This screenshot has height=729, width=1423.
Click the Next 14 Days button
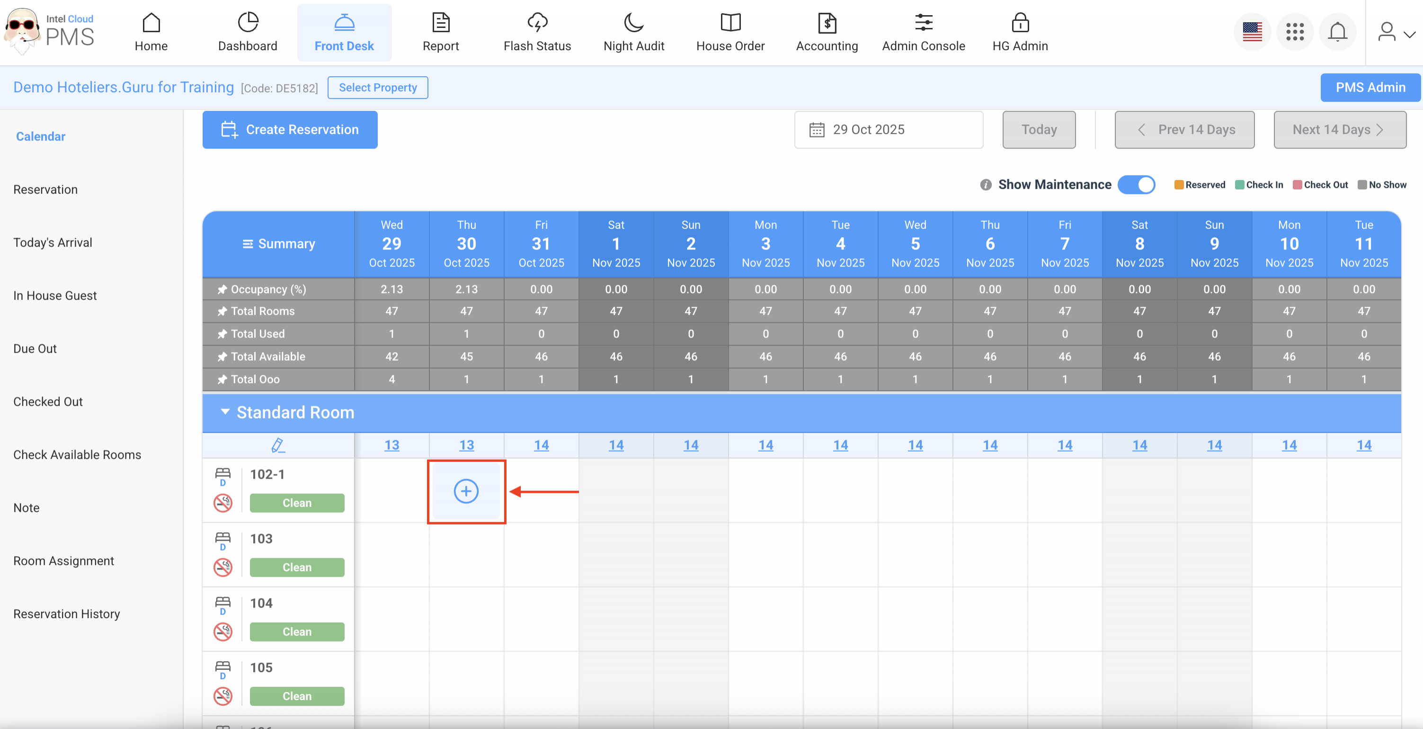tap(1339, 130)
